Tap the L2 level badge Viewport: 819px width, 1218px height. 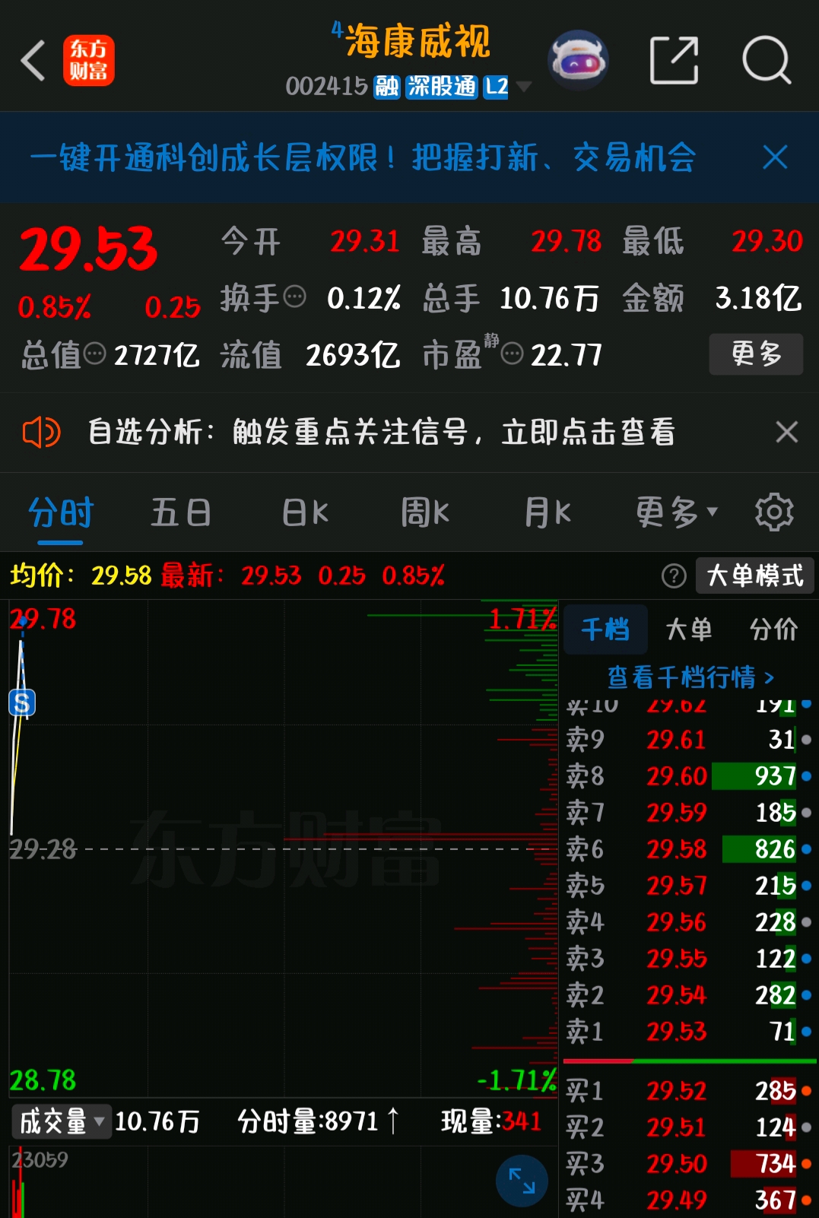click(497, 87)
